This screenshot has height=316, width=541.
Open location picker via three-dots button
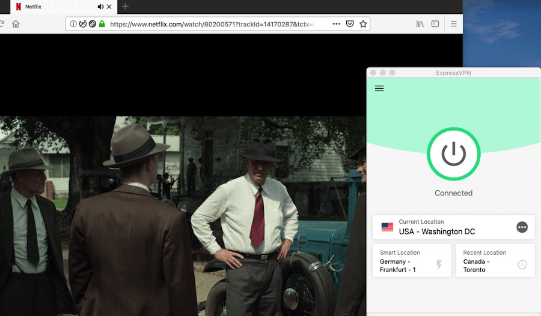(522, 227)
